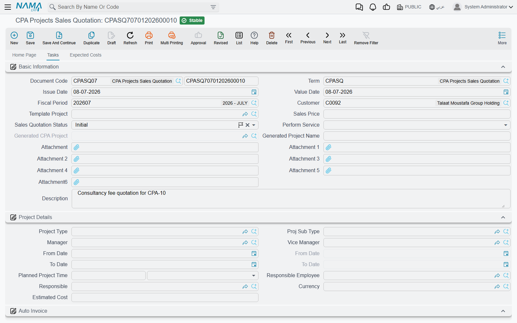Jump to the First record

click(289, 37)
